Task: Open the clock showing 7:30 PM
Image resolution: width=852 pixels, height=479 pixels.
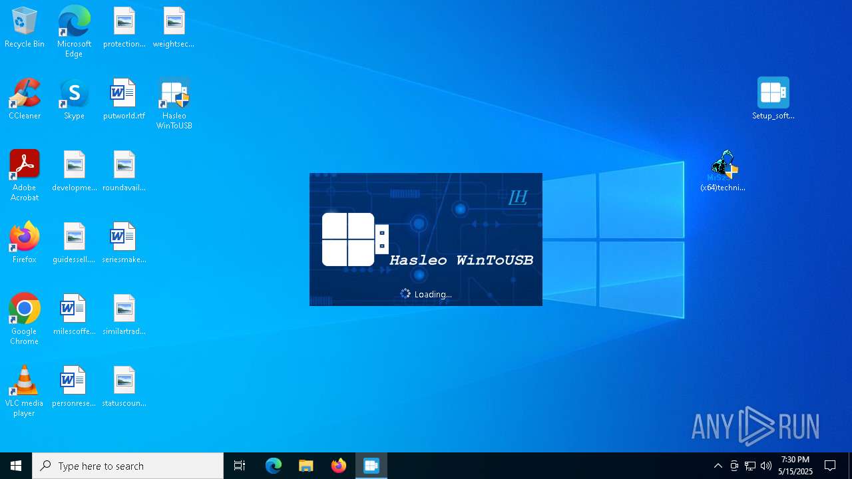Action: (795, 466)
